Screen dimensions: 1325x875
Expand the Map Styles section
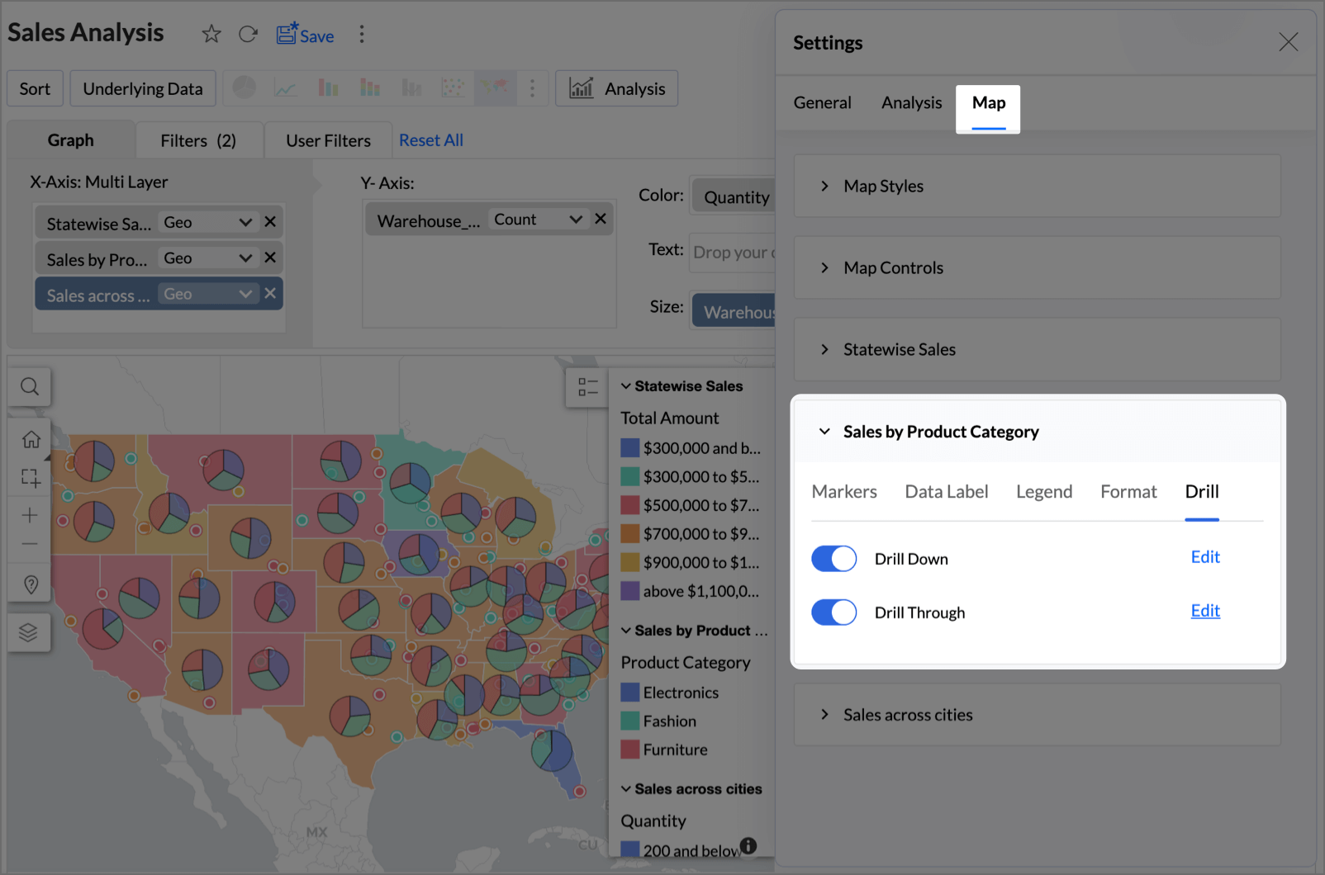[x=883, y=187]
